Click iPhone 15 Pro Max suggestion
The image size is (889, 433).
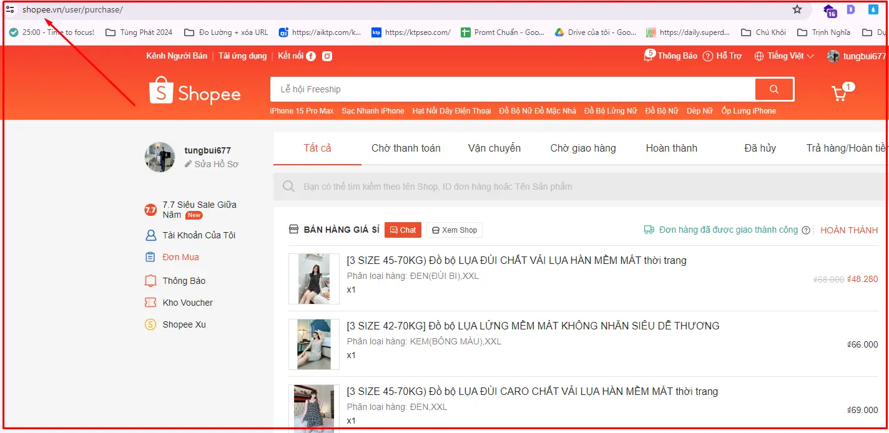pos(302,111)
